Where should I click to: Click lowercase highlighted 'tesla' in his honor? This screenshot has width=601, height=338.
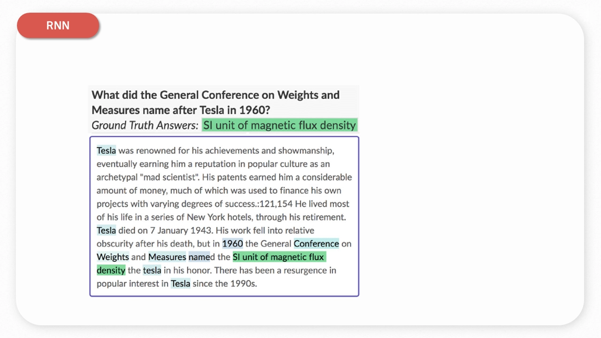pyautogui.click(x=152, y=270)
